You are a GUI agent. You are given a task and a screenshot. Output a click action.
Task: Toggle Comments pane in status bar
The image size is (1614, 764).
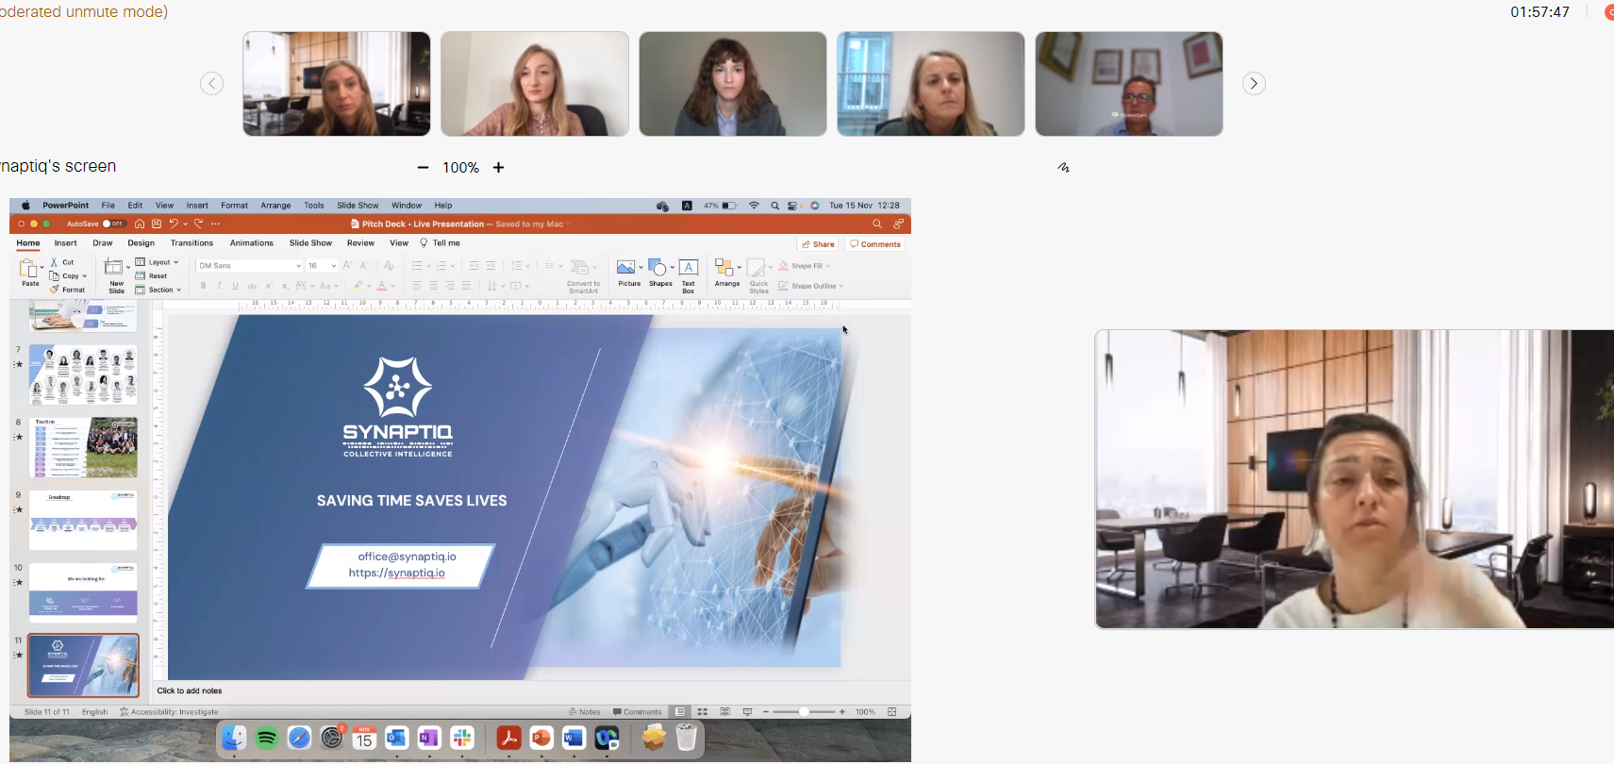point(638,712)
